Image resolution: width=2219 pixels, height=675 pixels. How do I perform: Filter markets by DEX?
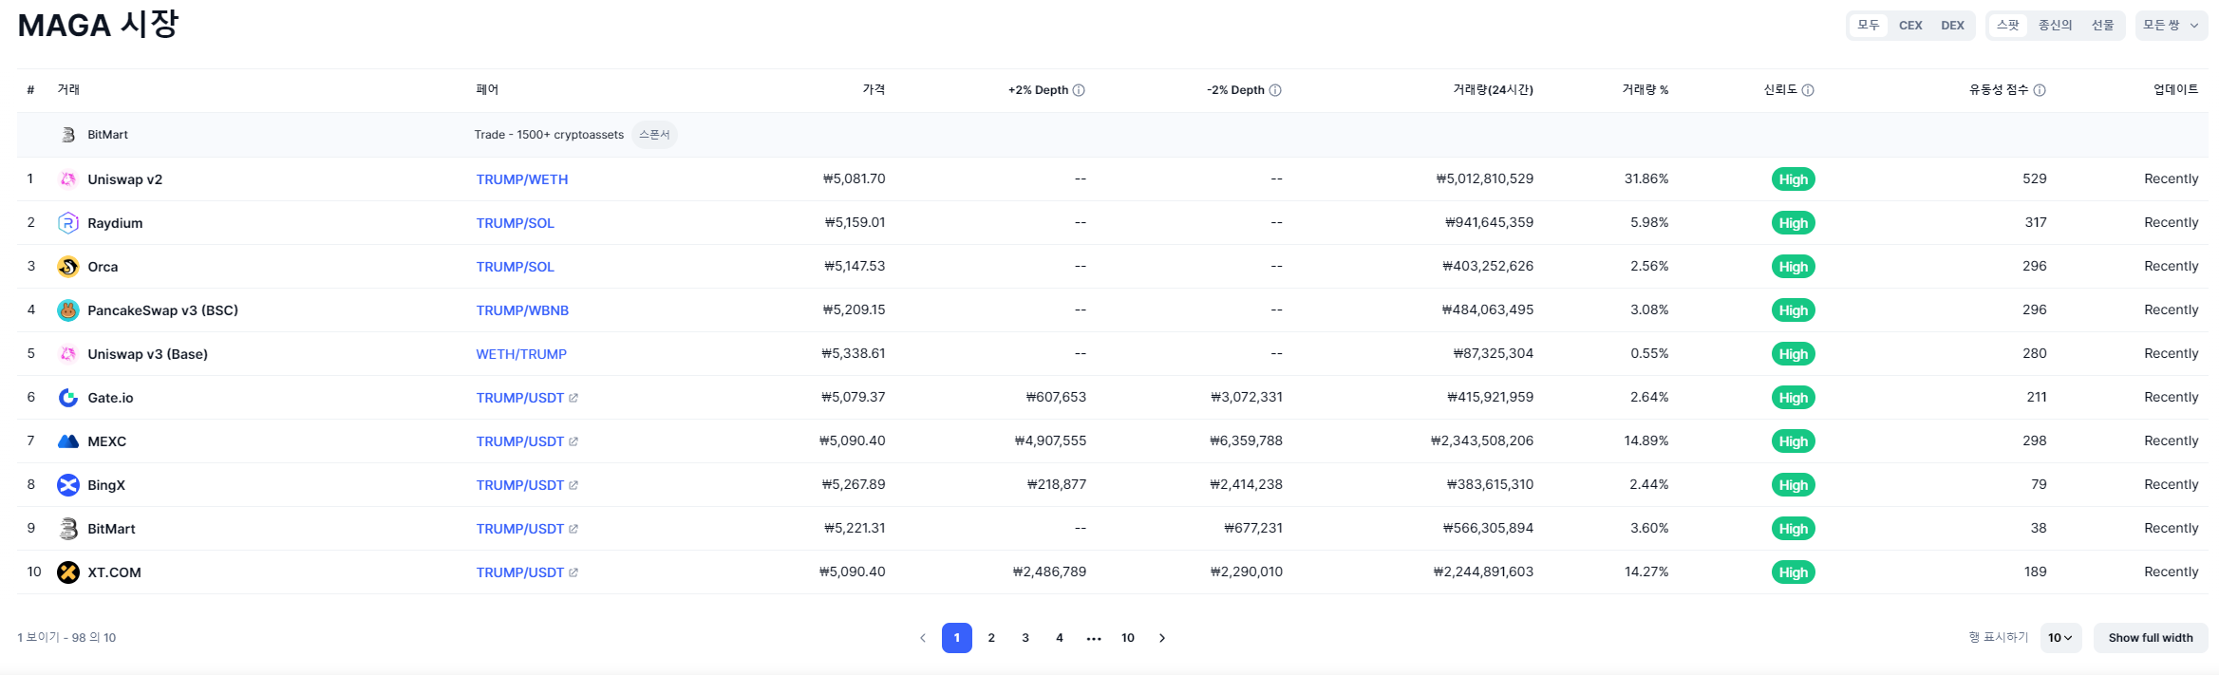[x=1952, y=26]
